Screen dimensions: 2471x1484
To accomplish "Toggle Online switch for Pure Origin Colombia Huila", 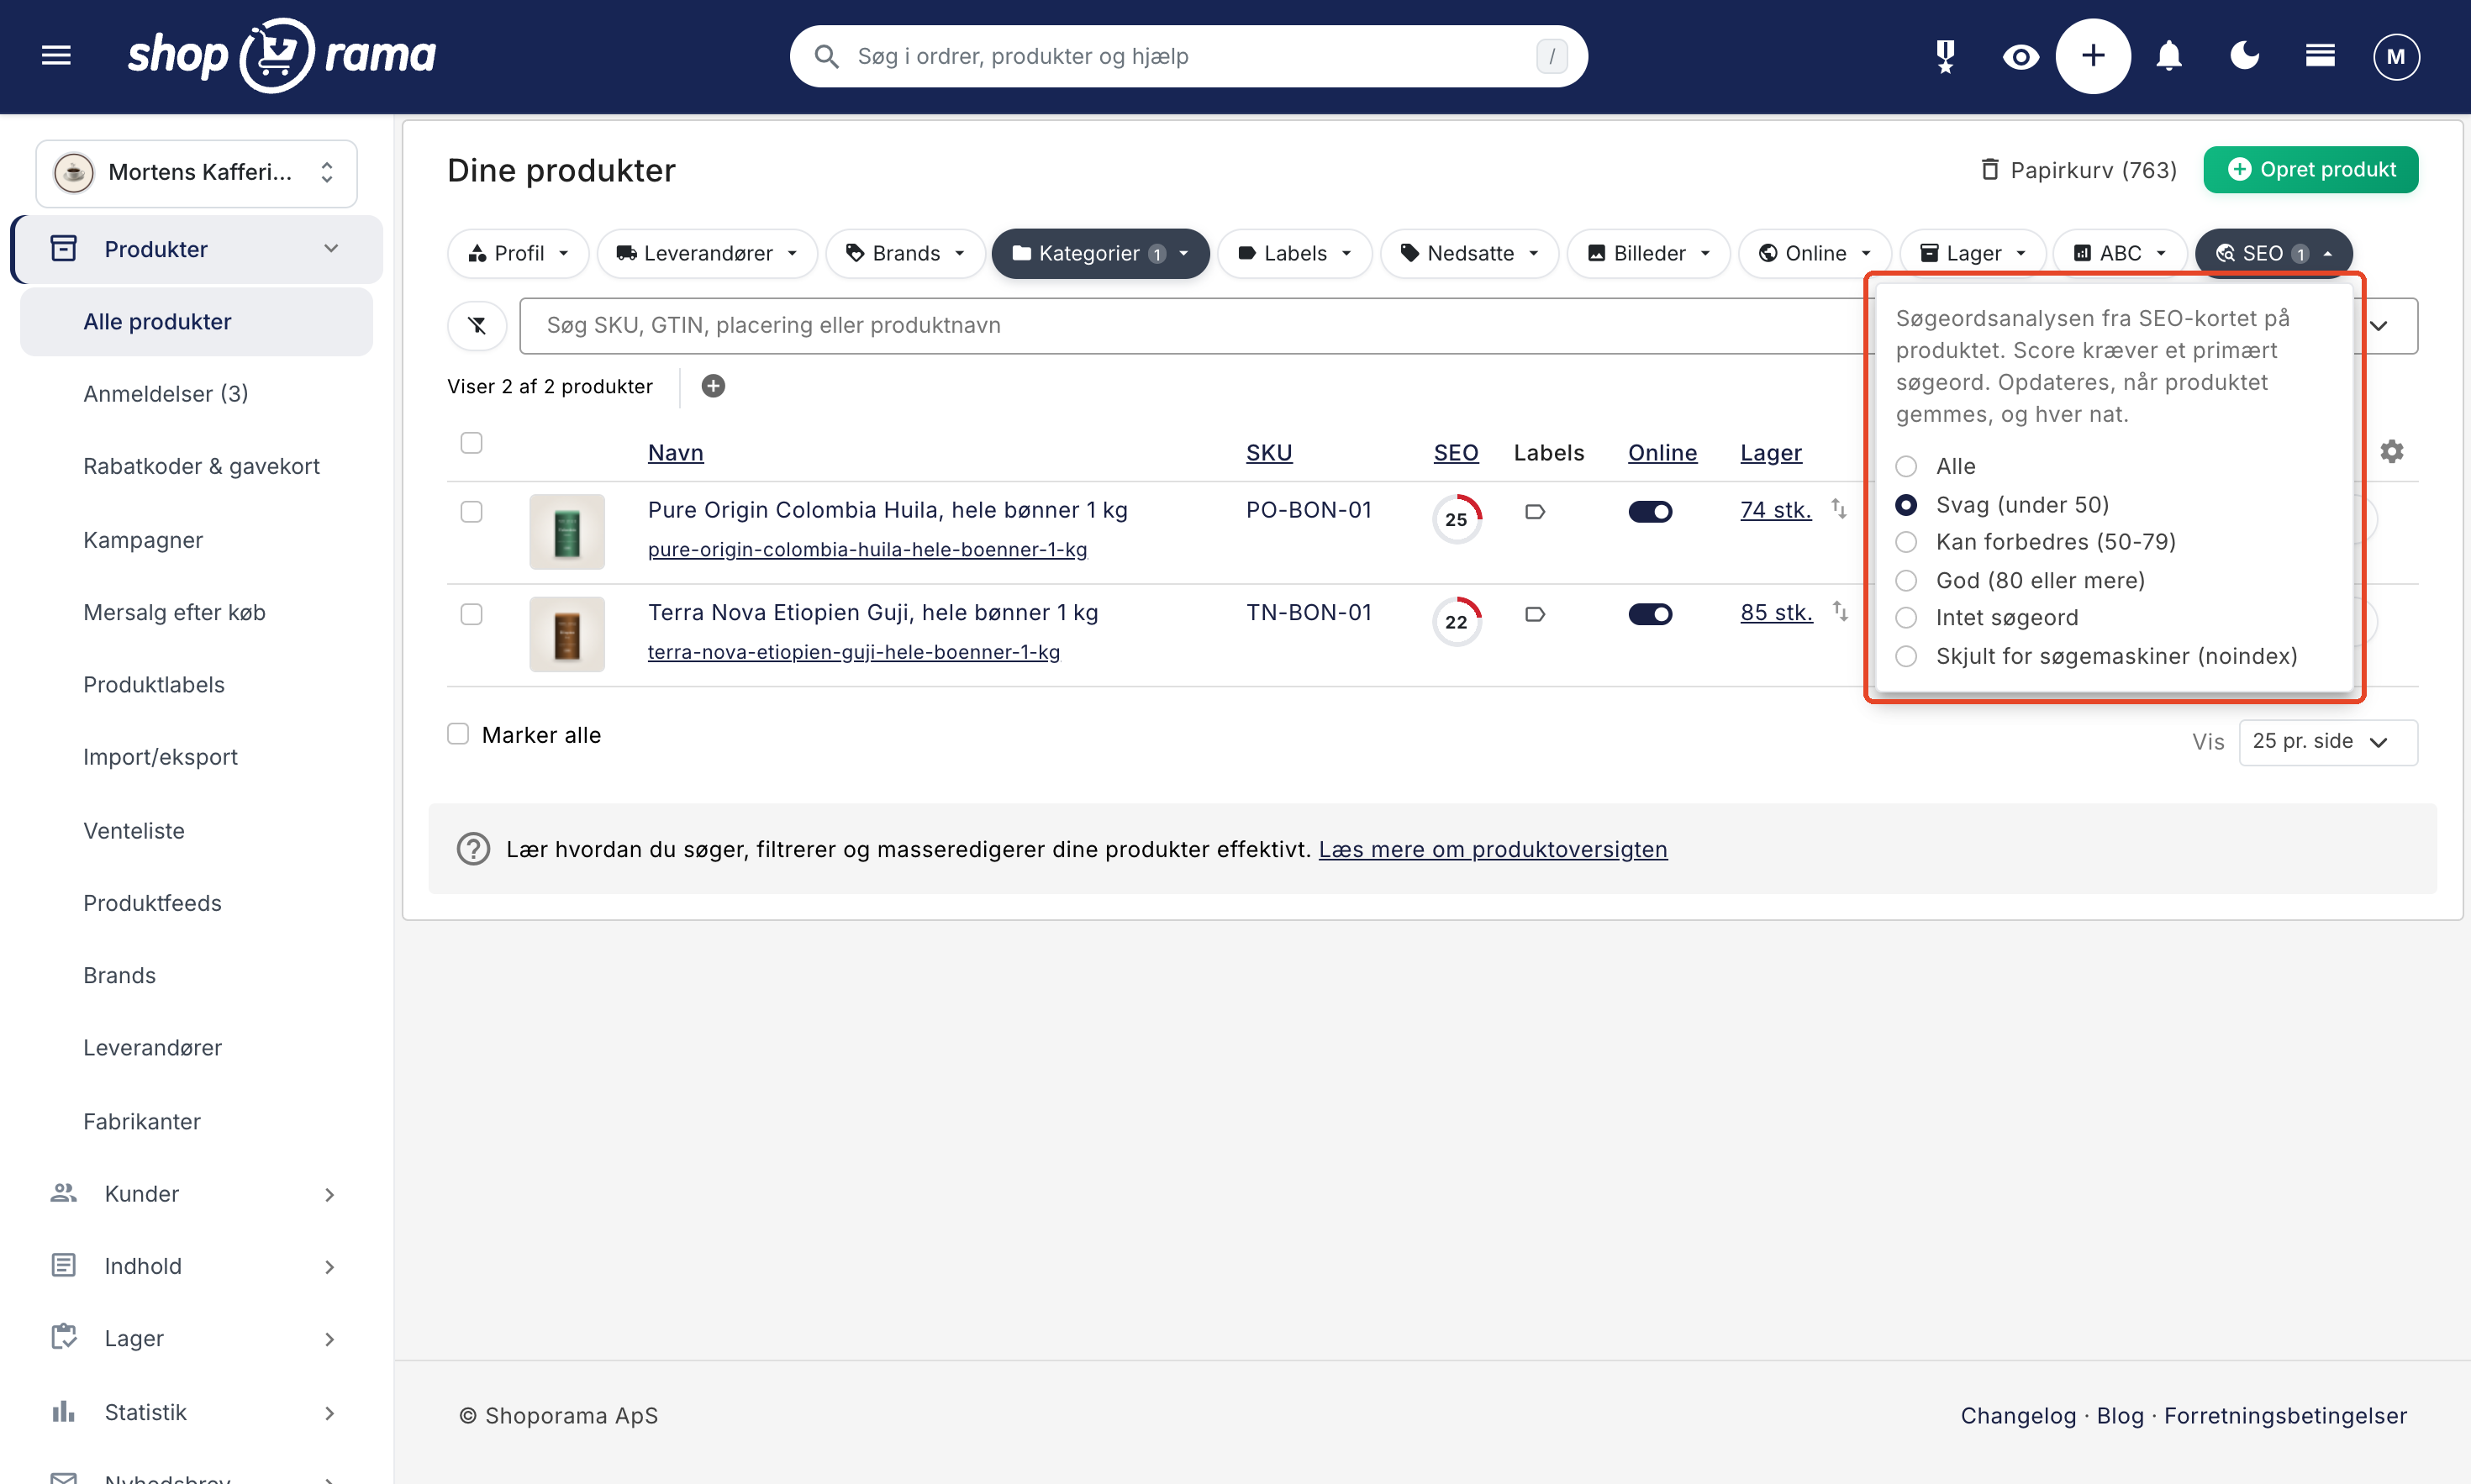I will 1650,512.
